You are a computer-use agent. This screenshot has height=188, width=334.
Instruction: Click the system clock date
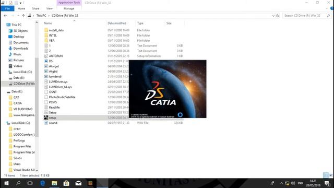pyautogui.click(x=313, y=185)
